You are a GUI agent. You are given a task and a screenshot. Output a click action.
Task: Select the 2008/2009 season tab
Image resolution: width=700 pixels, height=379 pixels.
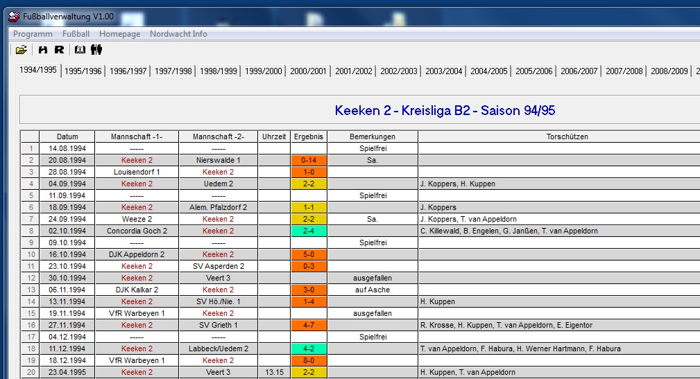(669, 71)
